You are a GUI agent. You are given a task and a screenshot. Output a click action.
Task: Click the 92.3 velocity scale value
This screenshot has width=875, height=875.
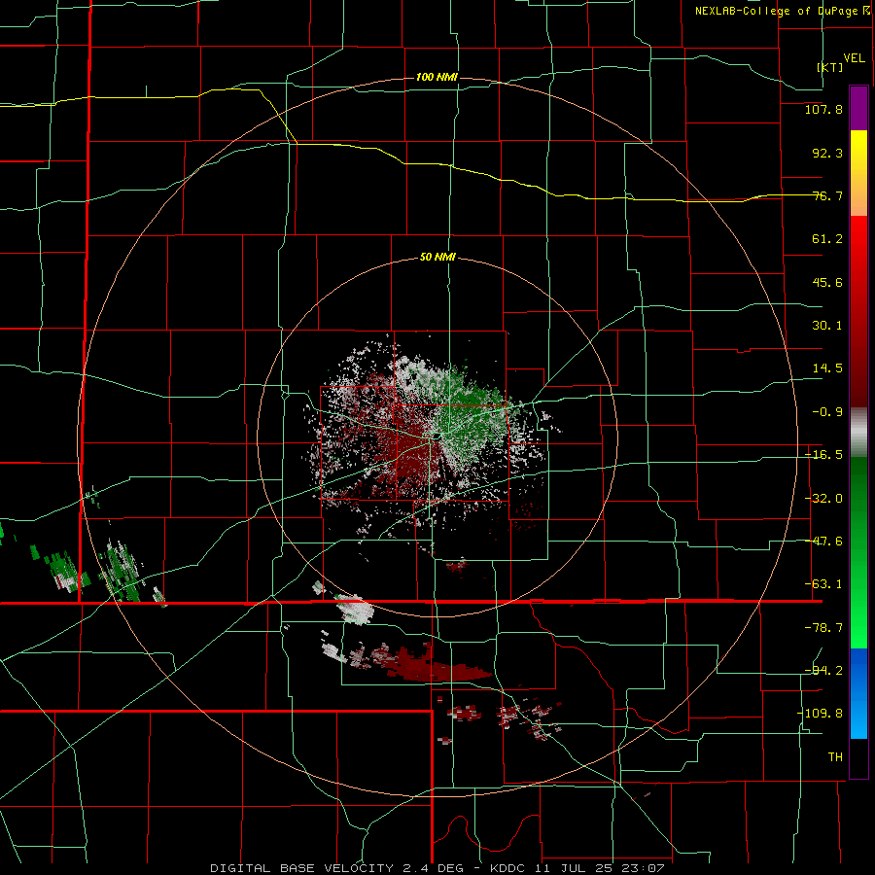[x=827, y=153]
